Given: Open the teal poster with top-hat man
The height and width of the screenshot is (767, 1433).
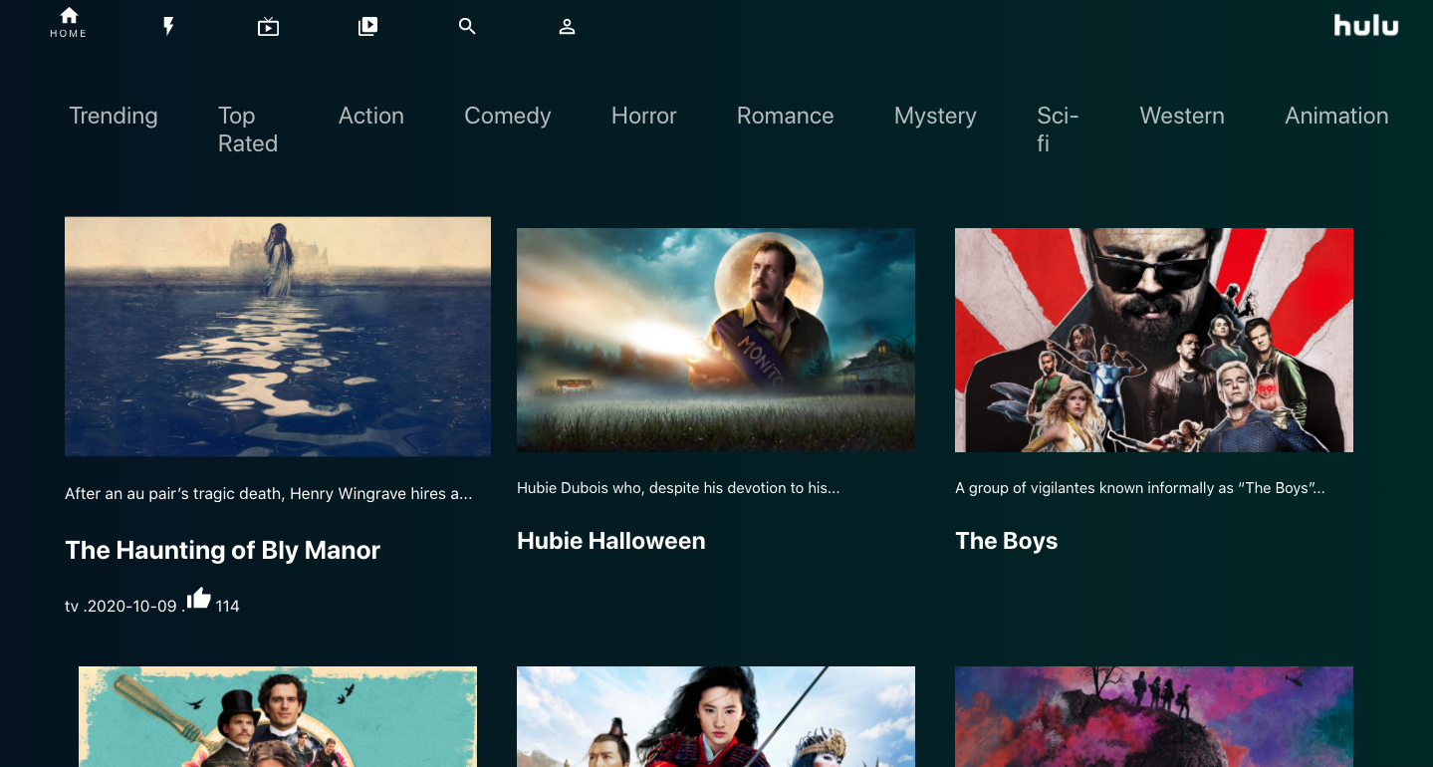Looking at the screenshot, I should pyautogui.click(x=278, y=716).
